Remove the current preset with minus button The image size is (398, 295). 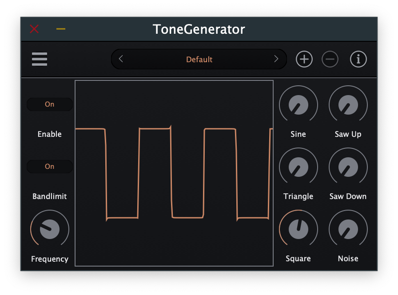tap(330, 59)
